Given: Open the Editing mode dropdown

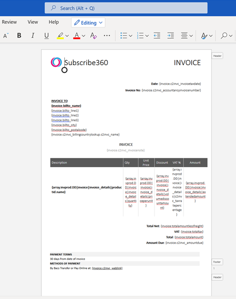Looking at the screenshot, I should (x=88, y=23).
